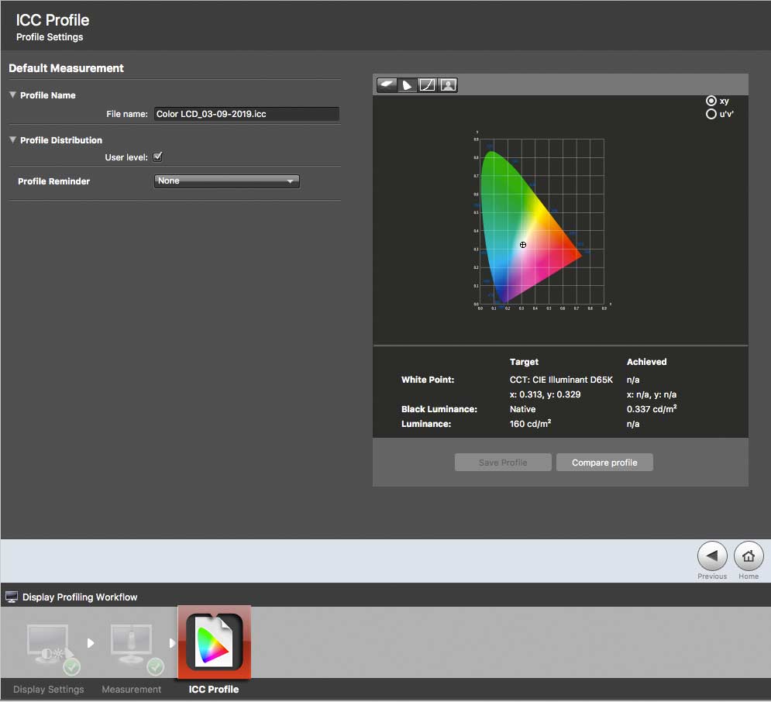
Task: Click the Display Profiling Workflow monitor icon
Action: tap(12, 597)
